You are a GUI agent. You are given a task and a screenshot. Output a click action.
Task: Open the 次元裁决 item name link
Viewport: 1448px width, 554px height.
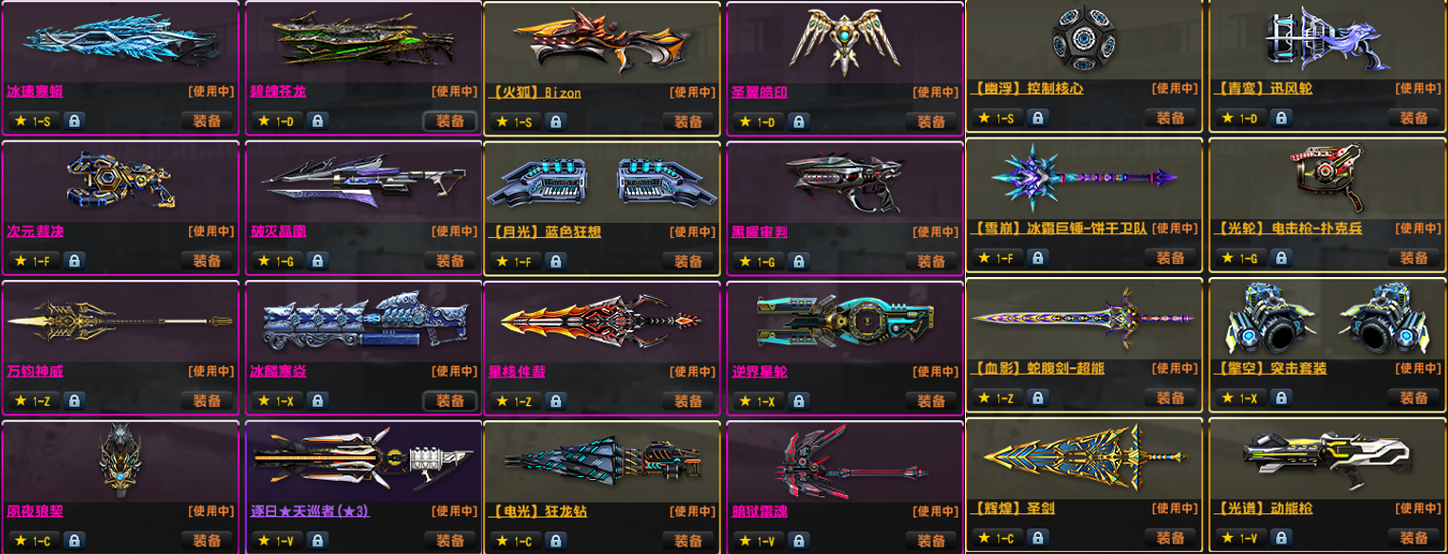coord(35,231)
